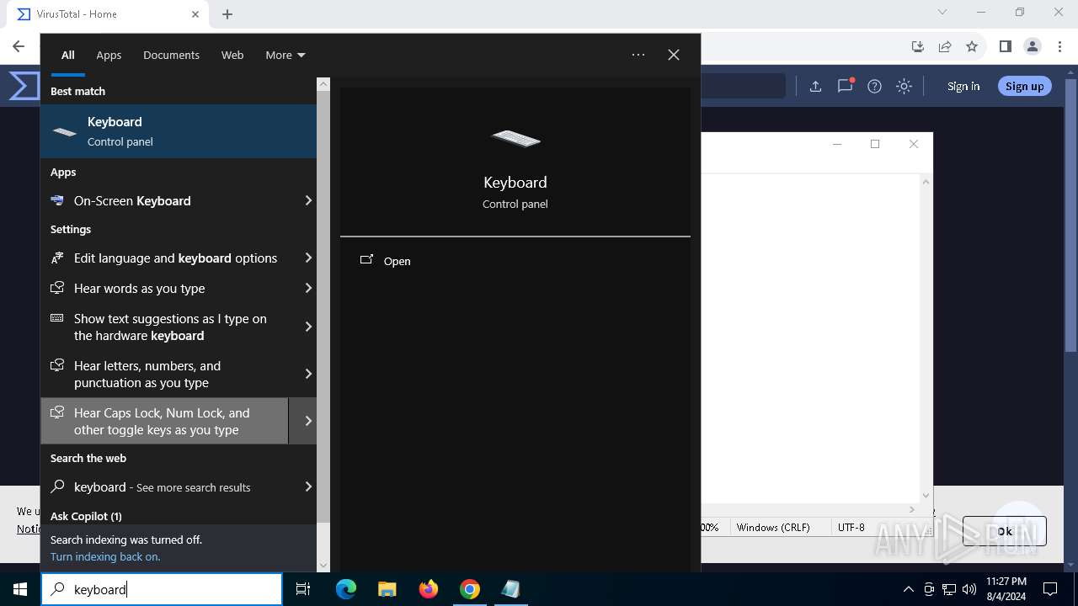
Task: Switch to Notepad on the taskbar
Action: (511, 589)
